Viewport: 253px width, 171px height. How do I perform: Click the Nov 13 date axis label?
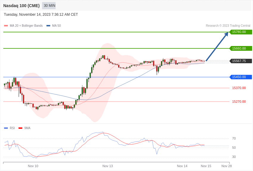(108, 166)
